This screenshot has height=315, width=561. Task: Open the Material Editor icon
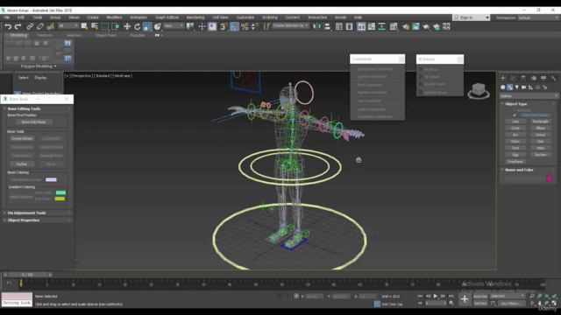coord(394,26)
